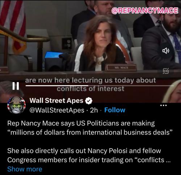Screen dimensions: 181x175
Task: Expand the post with Show more
Action: [x=25, y=169]
